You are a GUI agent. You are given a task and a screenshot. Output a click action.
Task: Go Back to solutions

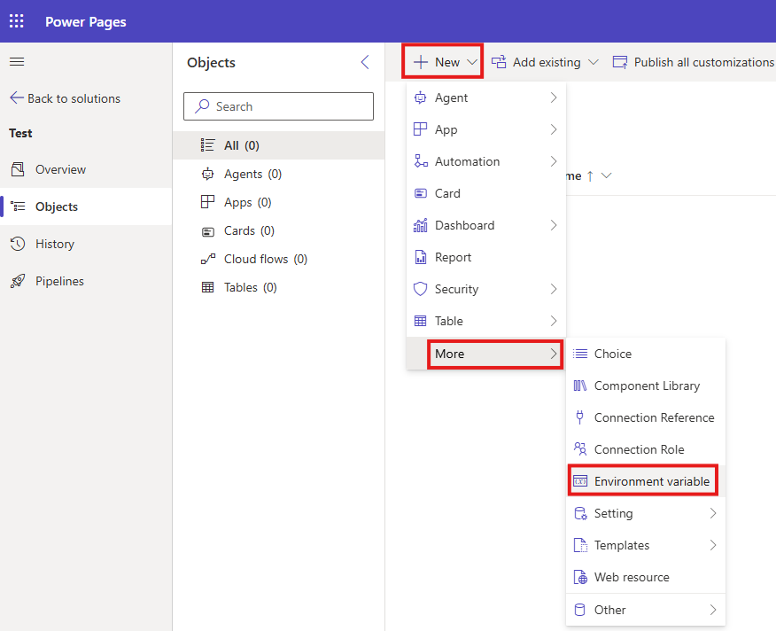click(x=65, y=98)
